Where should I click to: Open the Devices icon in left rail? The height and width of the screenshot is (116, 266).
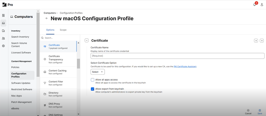point(3,31)
